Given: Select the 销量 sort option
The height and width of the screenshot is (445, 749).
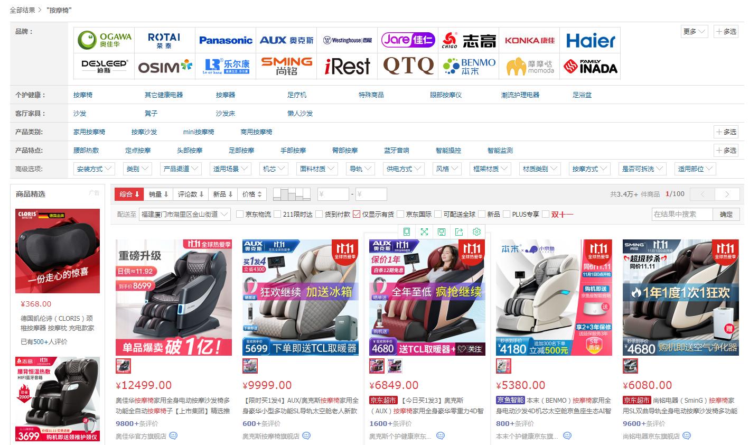Looking at the screenshot, I should click(x=158, y=194).
